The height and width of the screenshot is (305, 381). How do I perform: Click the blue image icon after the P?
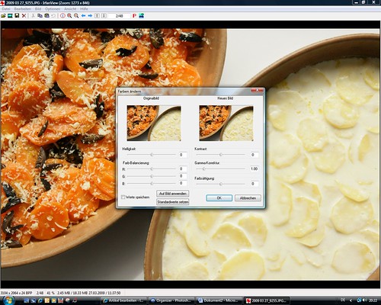(x=142, y=16)
